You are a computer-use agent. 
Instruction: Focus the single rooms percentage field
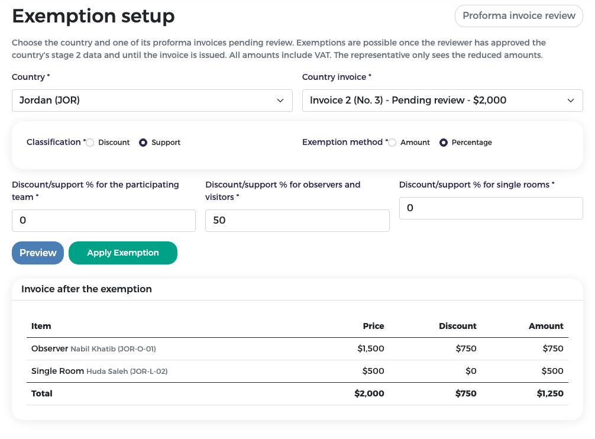coord(491,208)
